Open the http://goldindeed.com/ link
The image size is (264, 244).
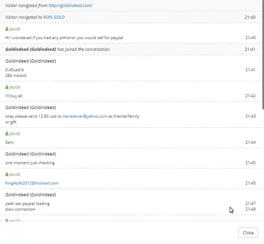click(x=71, y=5)
